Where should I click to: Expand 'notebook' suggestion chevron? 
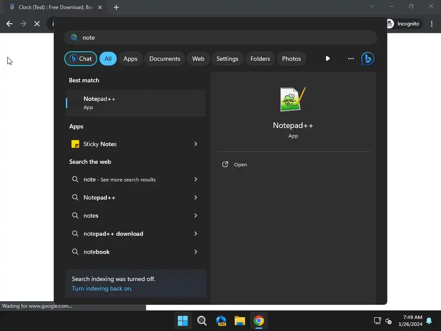196,252
